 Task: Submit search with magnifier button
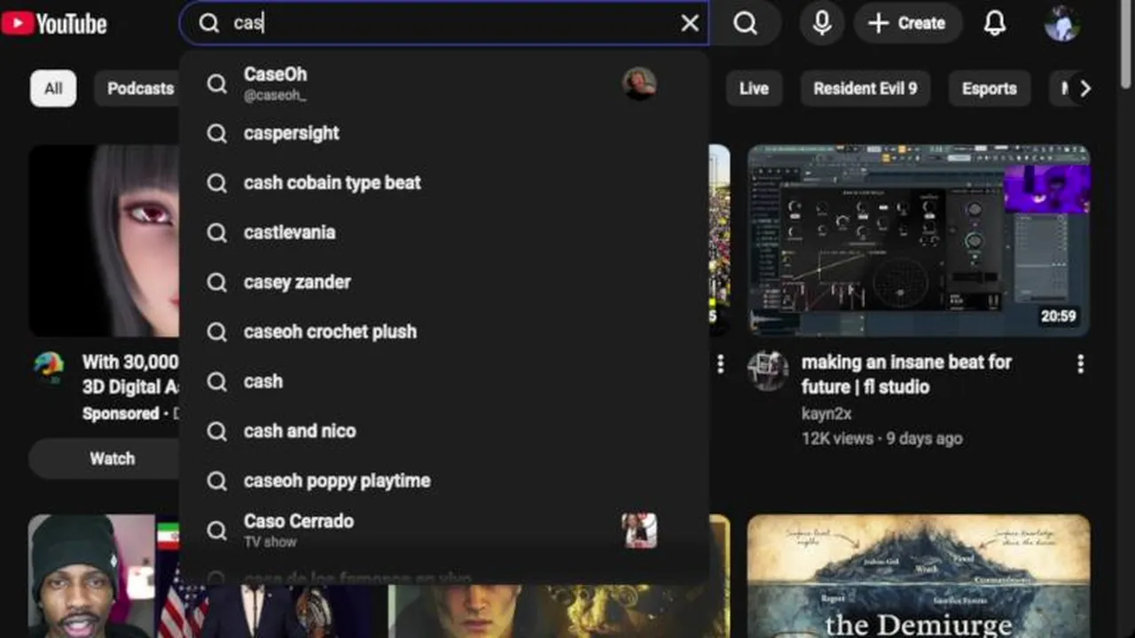point(746,23)
